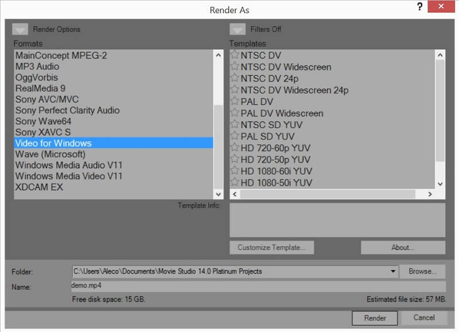Select MainConcept MPEG-2 format
459x332 pixels.
[114, 56]
